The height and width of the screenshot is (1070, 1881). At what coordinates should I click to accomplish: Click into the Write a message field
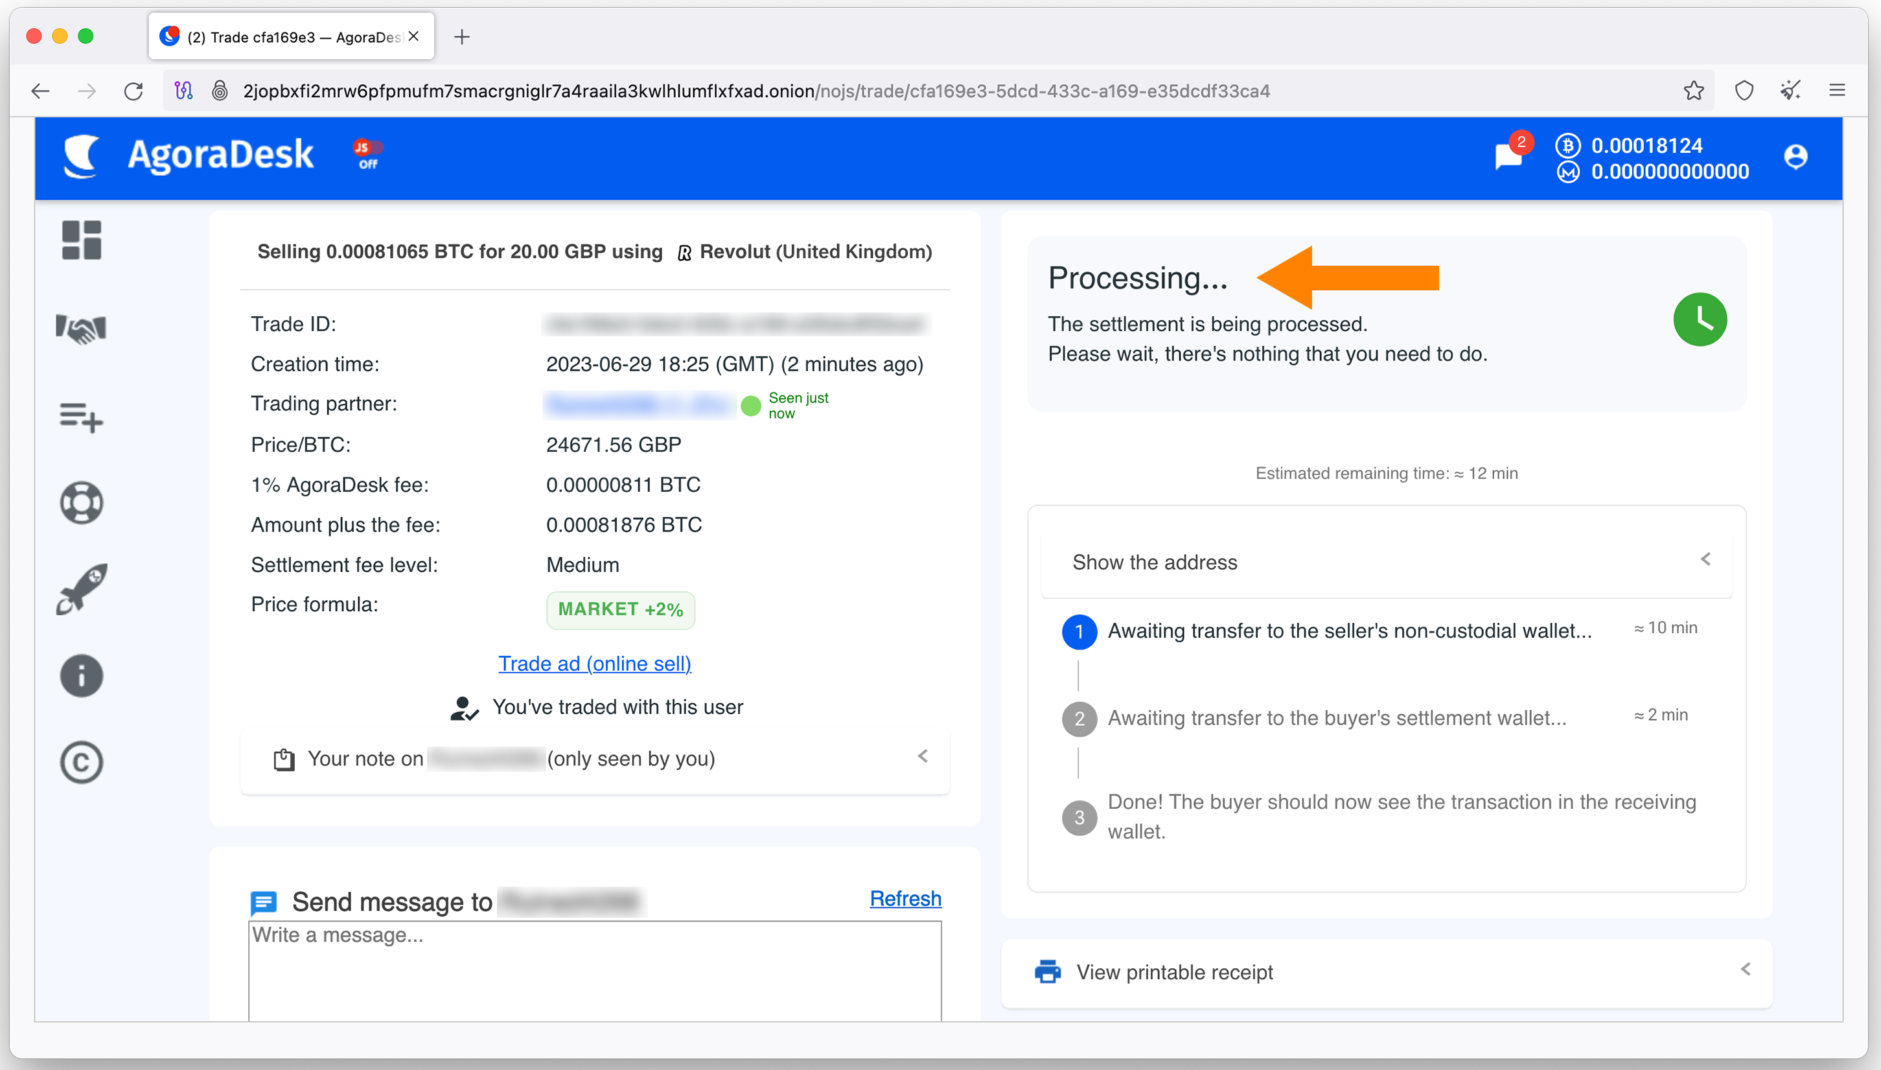pyautogui.click(x=595, y=970)
